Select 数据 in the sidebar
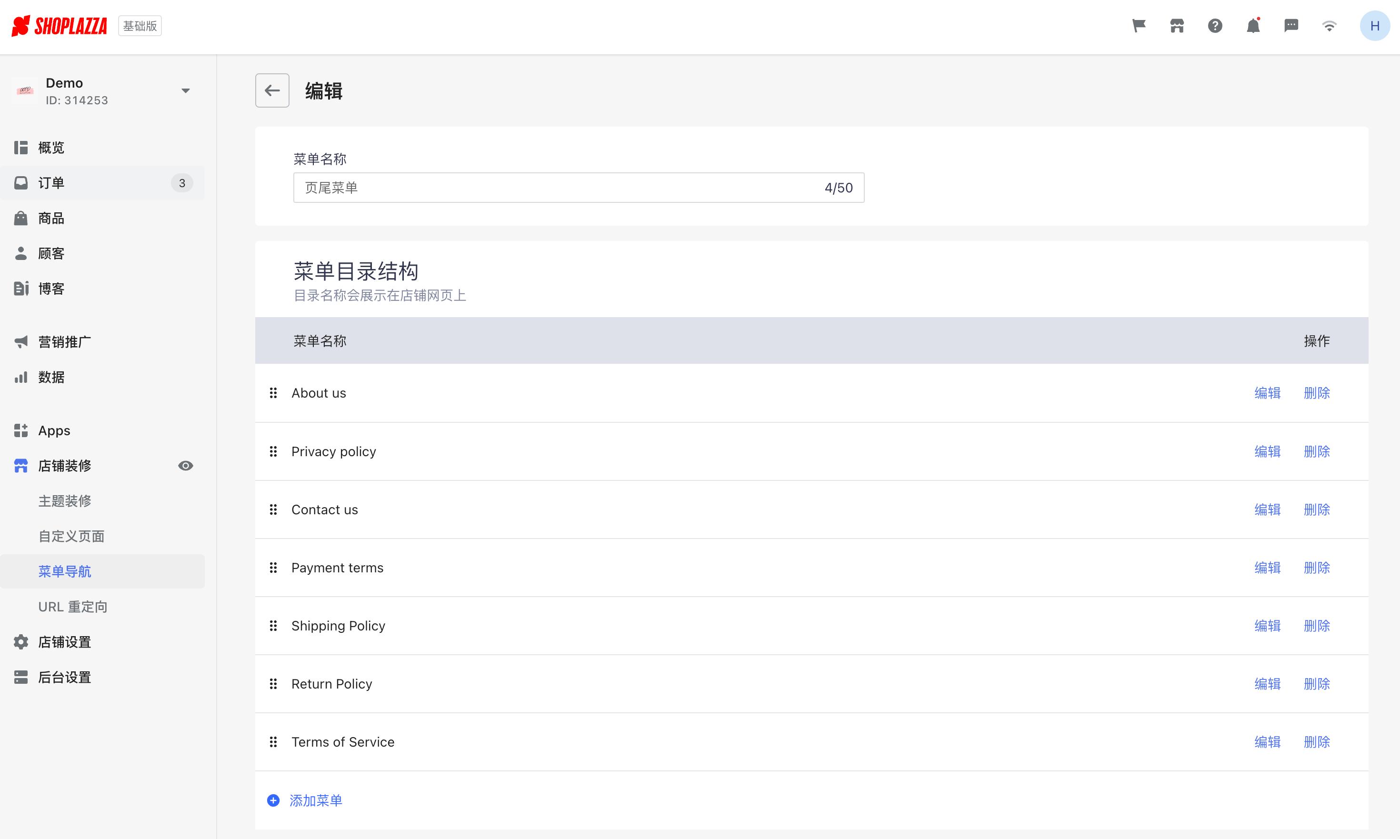The width and height of the screenshot is (1400, 839). click(50, 377)
